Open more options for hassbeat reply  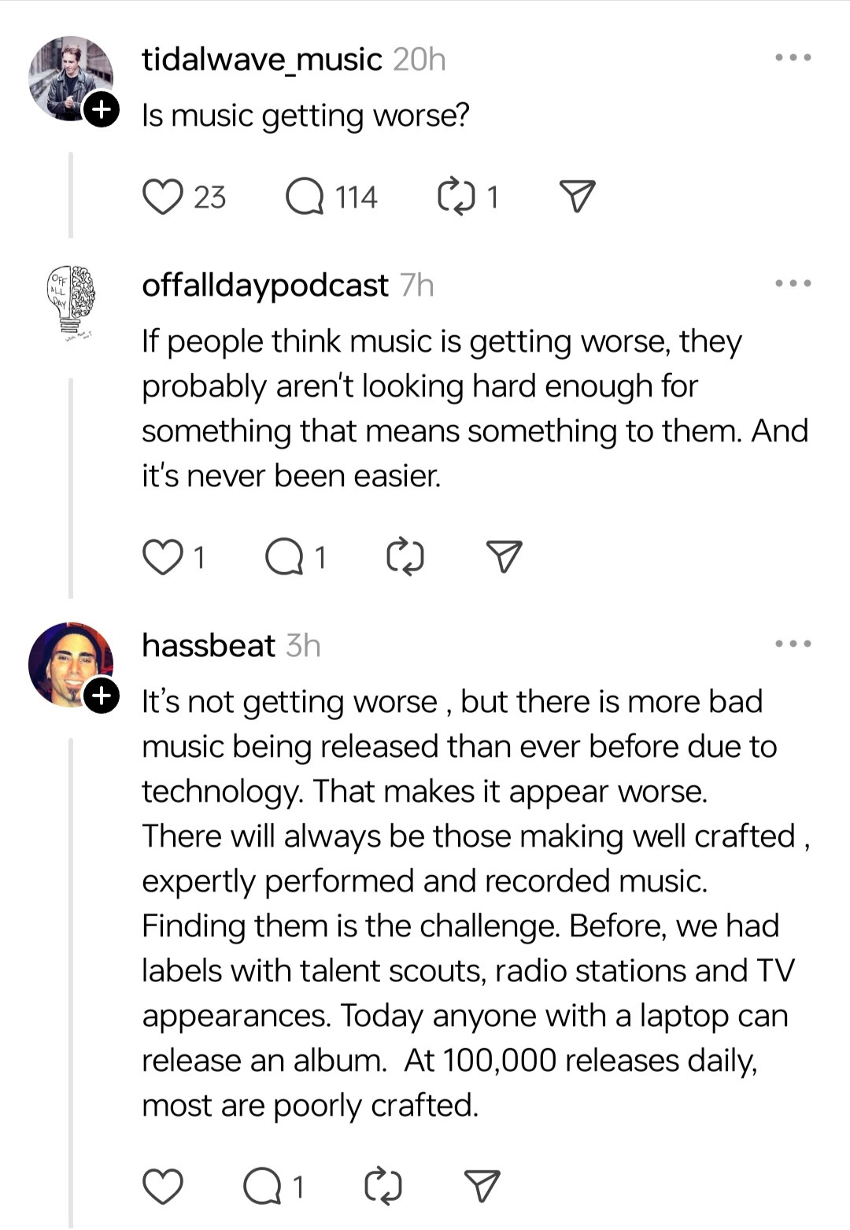(x=793, y=645)
